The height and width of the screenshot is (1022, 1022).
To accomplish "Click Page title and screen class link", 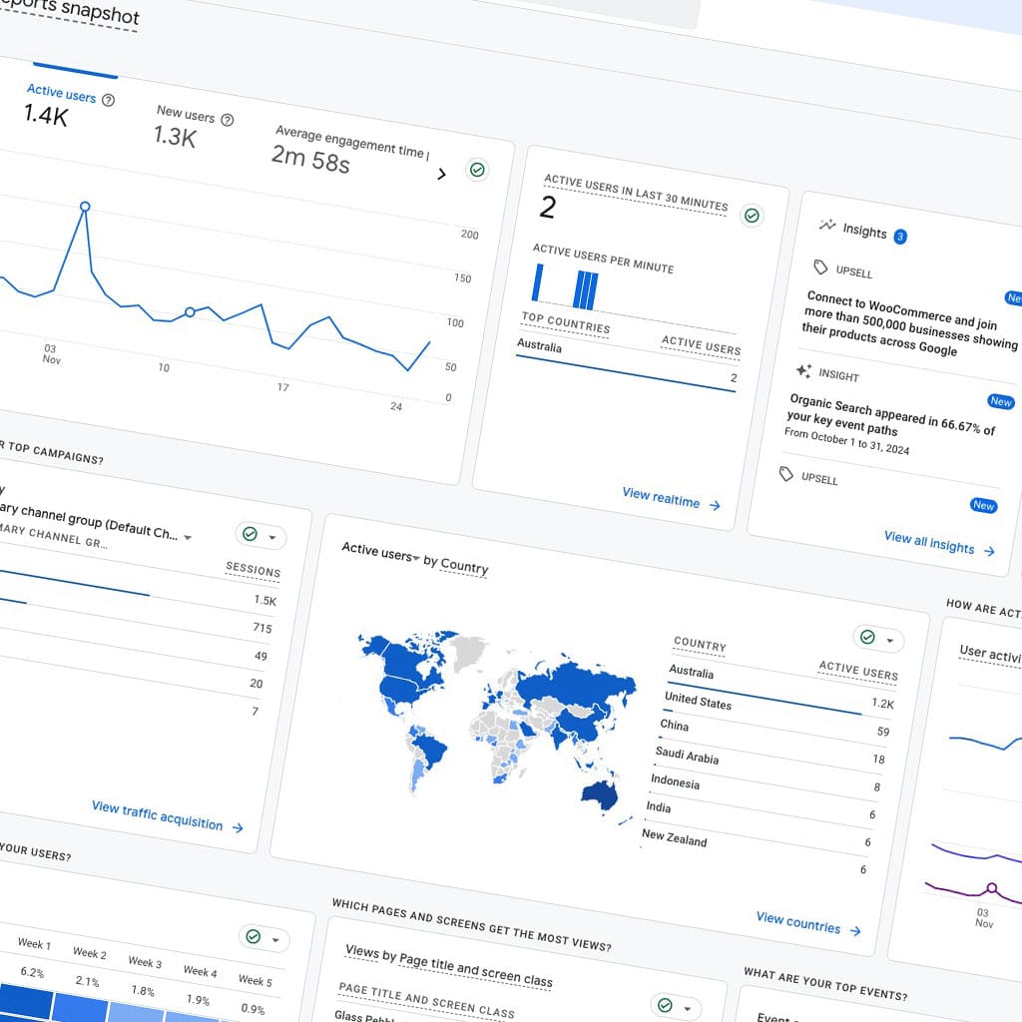I will tap(476, 970).
